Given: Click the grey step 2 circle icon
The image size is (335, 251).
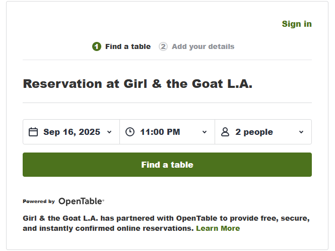Looking at the screenshot, I should (x=163, y=46).
